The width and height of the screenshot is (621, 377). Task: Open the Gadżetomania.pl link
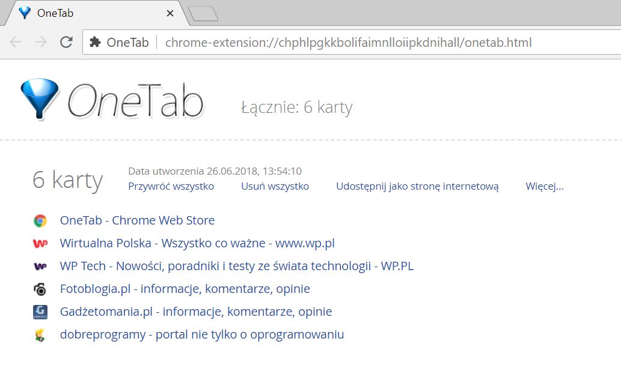(195, 312)
